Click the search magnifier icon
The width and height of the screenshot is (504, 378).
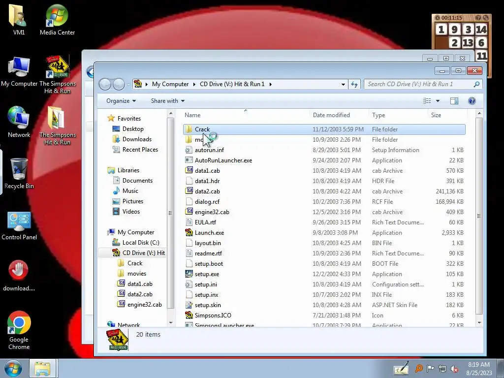[x=476, y=84]
